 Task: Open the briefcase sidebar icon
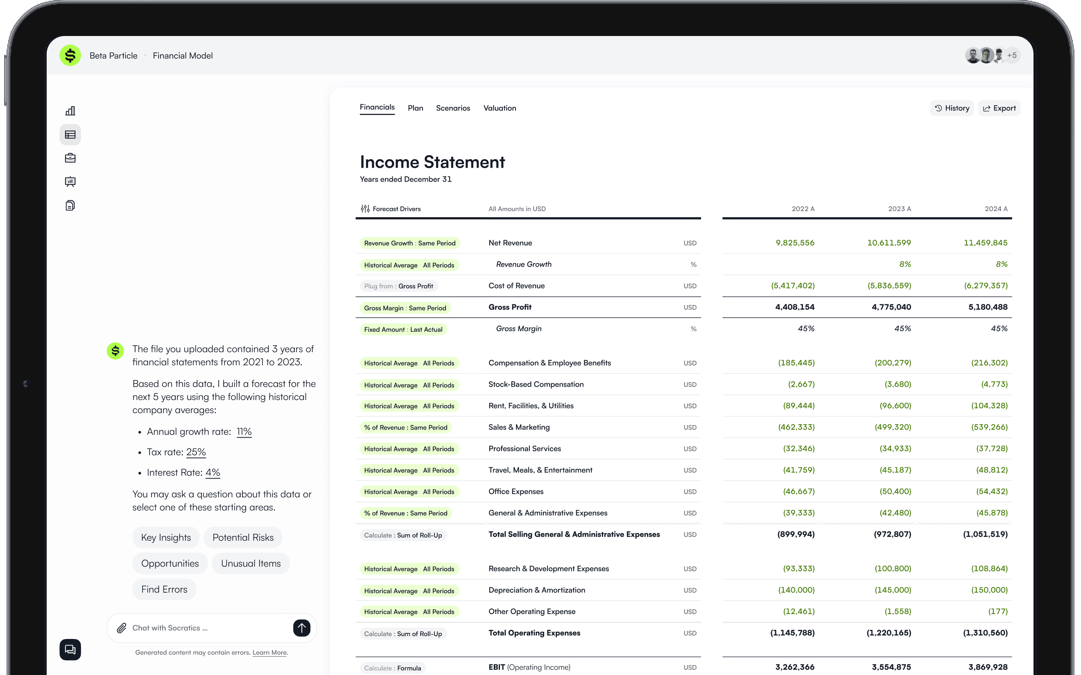point(70,158)
